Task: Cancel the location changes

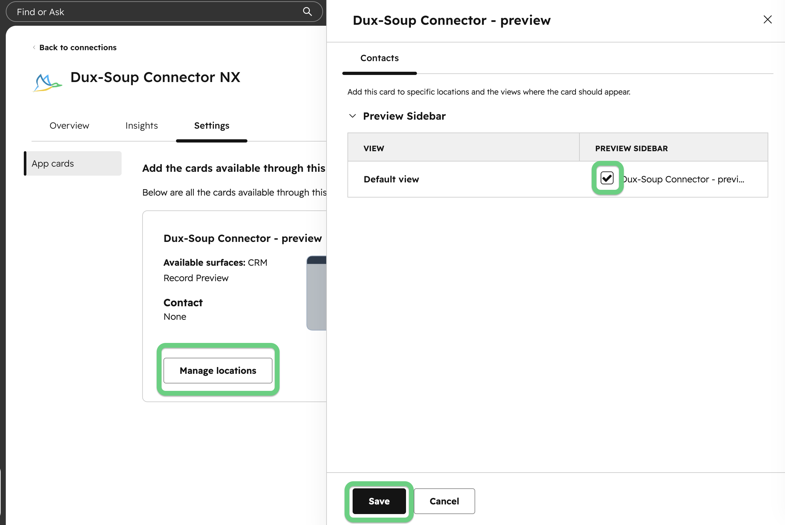Action: [x=444, y=501]
